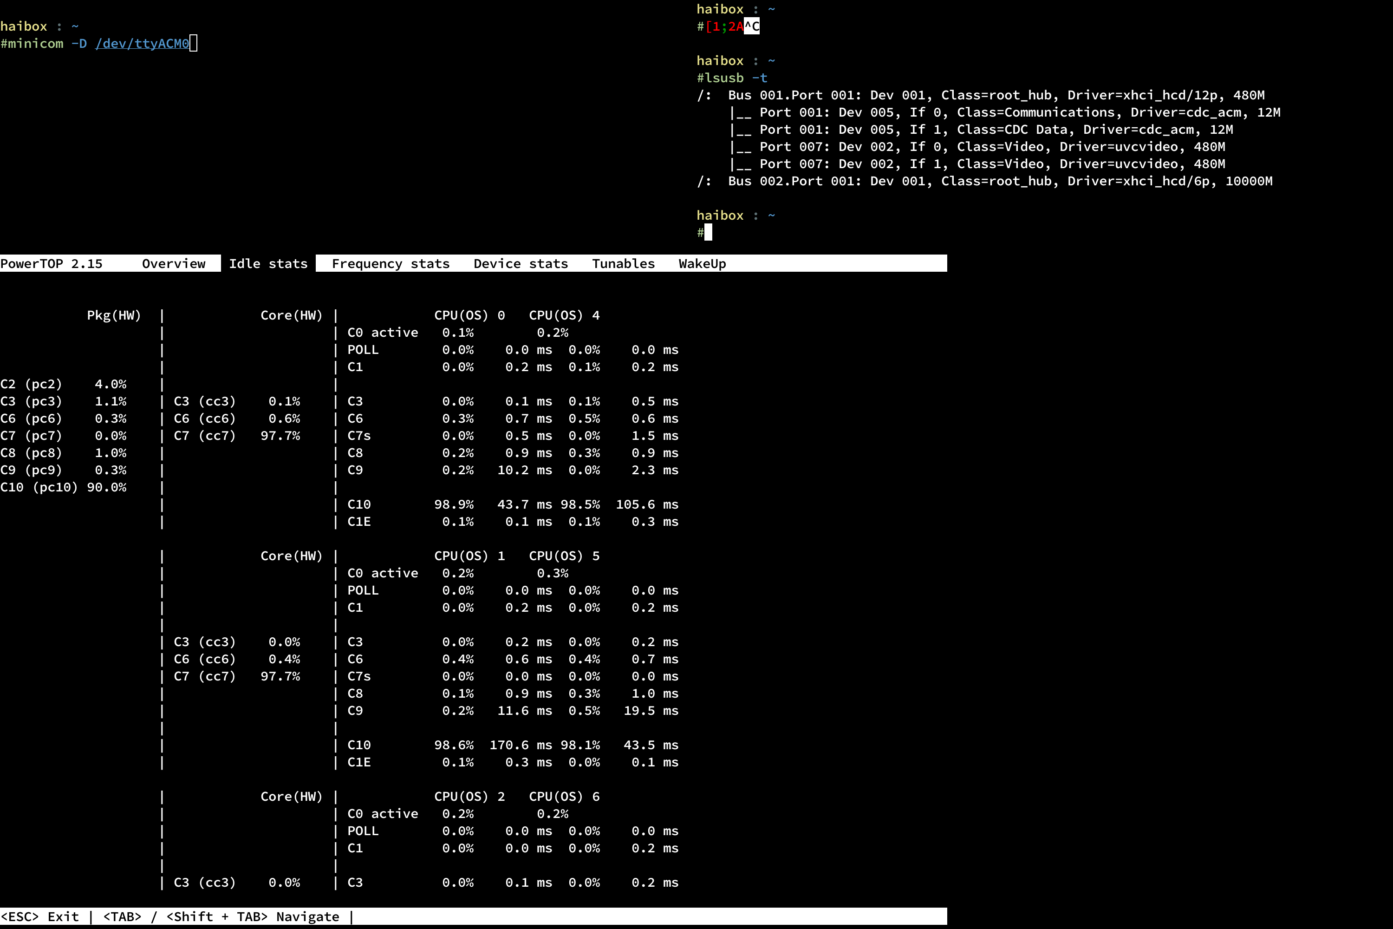Click the 0.3% C0 active value for CPU 5
Screen dimensions: 1393x929
553,573
